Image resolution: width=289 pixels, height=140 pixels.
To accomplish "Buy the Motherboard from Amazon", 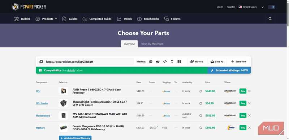I will pyautogui.click(x=243, y=116).
